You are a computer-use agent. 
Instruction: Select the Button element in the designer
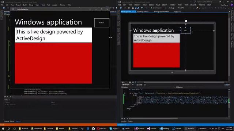(x=186, y=31)
